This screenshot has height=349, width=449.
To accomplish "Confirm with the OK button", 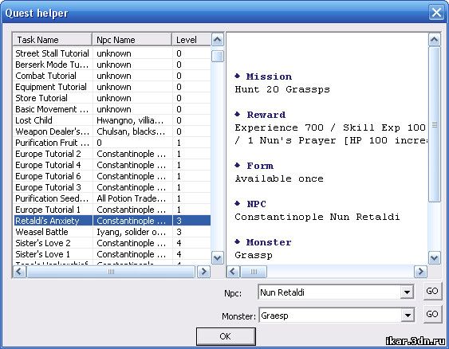I will click(x=226, y=336).
